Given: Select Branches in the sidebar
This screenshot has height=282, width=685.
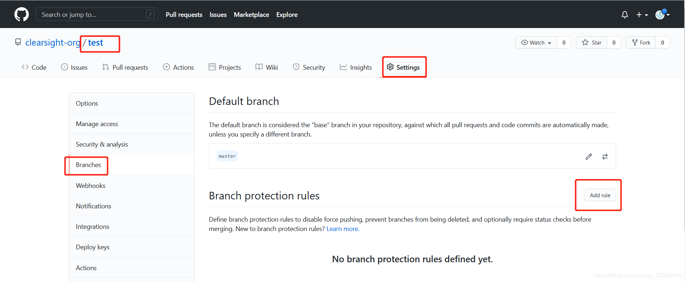Looking at the screenshot, I should pos(132,165).
